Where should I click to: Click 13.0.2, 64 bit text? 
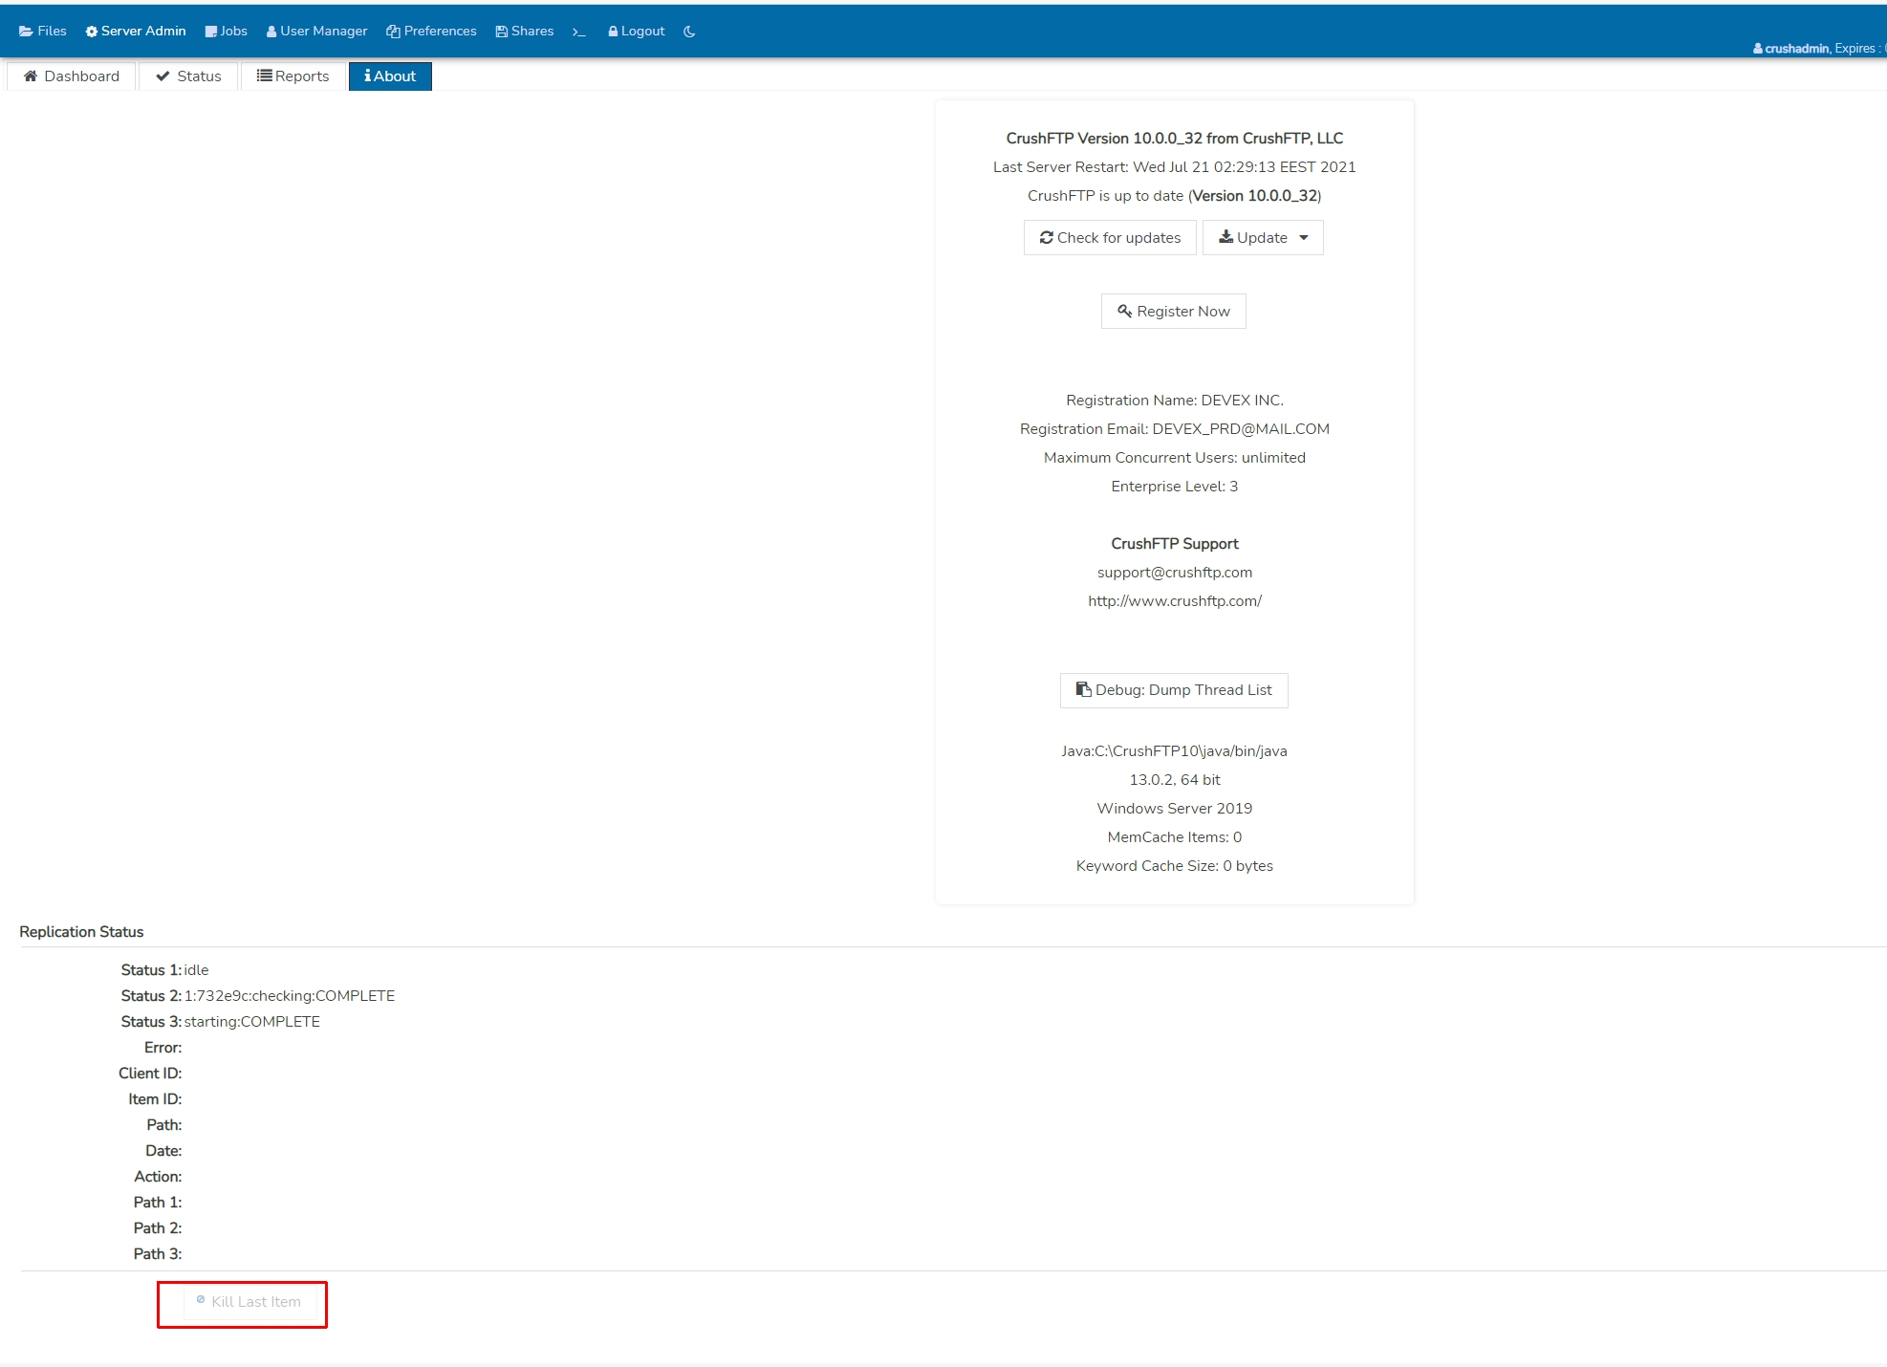coord(1174,780)
